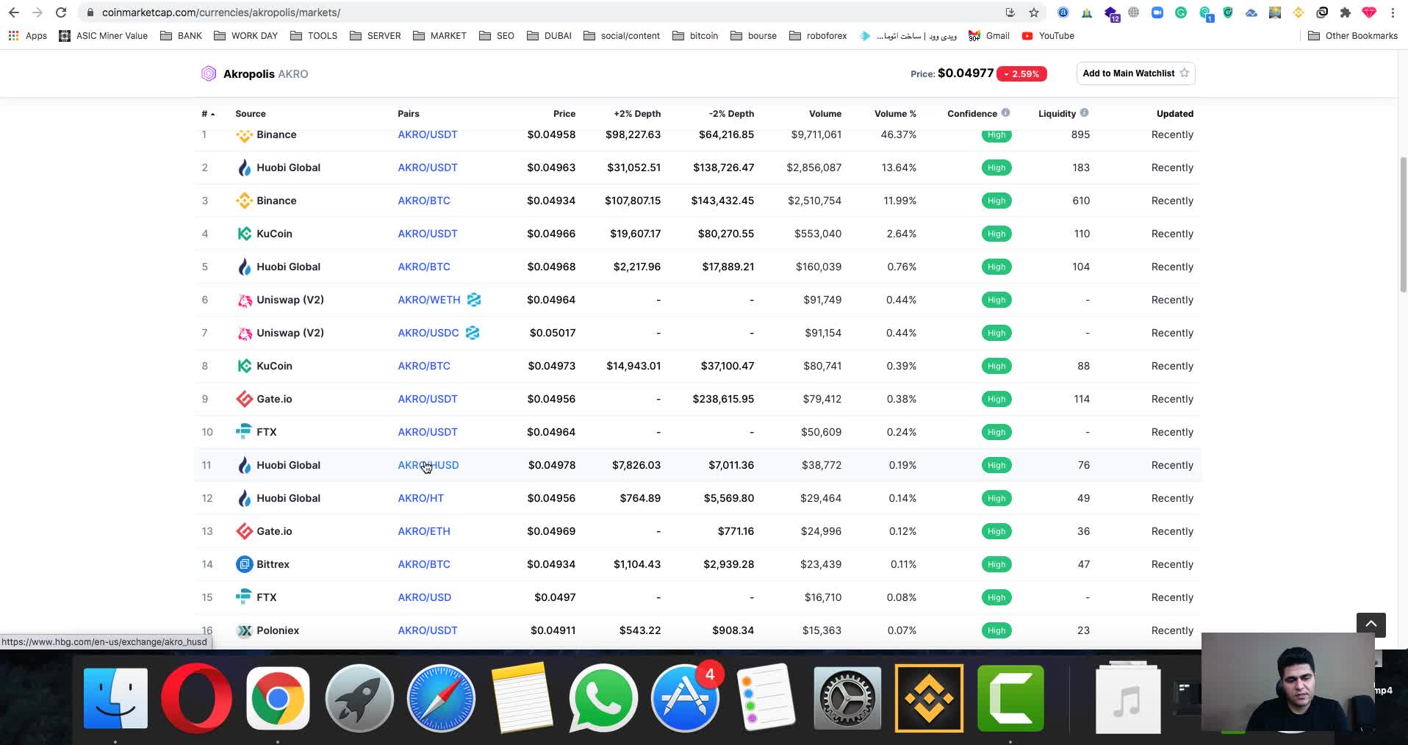Open the Chrome extensions puzzle icon
1408x745 pixels.
[x=1345, y=12]
